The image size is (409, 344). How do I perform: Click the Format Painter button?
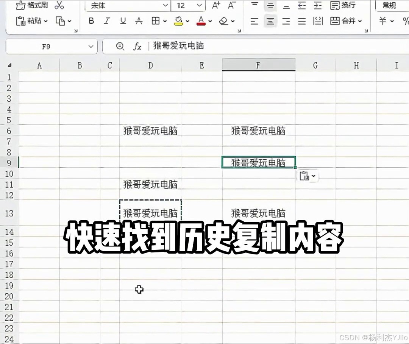(x=32, y=5)
